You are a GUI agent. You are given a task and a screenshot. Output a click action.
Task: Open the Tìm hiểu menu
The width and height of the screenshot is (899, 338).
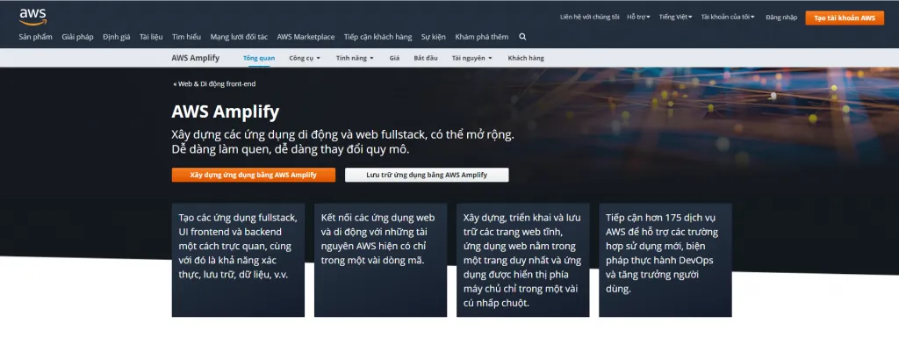pyautogui.click(x=186, y=37)
